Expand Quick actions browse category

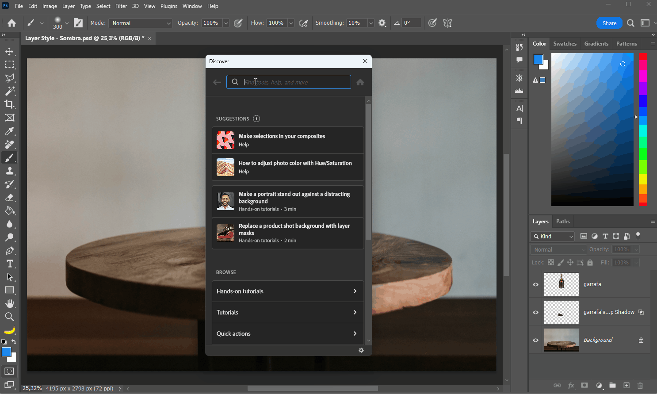[288, 334]
